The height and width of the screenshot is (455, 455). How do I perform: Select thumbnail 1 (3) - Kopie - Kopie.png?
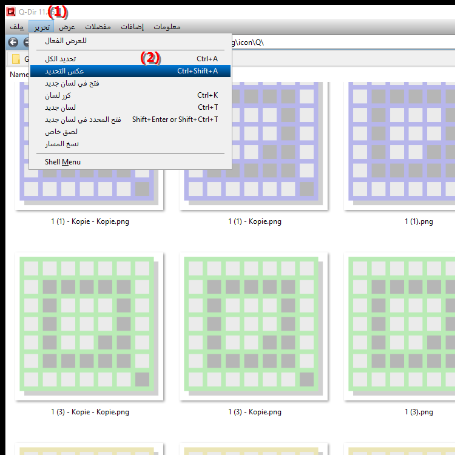point(89,326)
